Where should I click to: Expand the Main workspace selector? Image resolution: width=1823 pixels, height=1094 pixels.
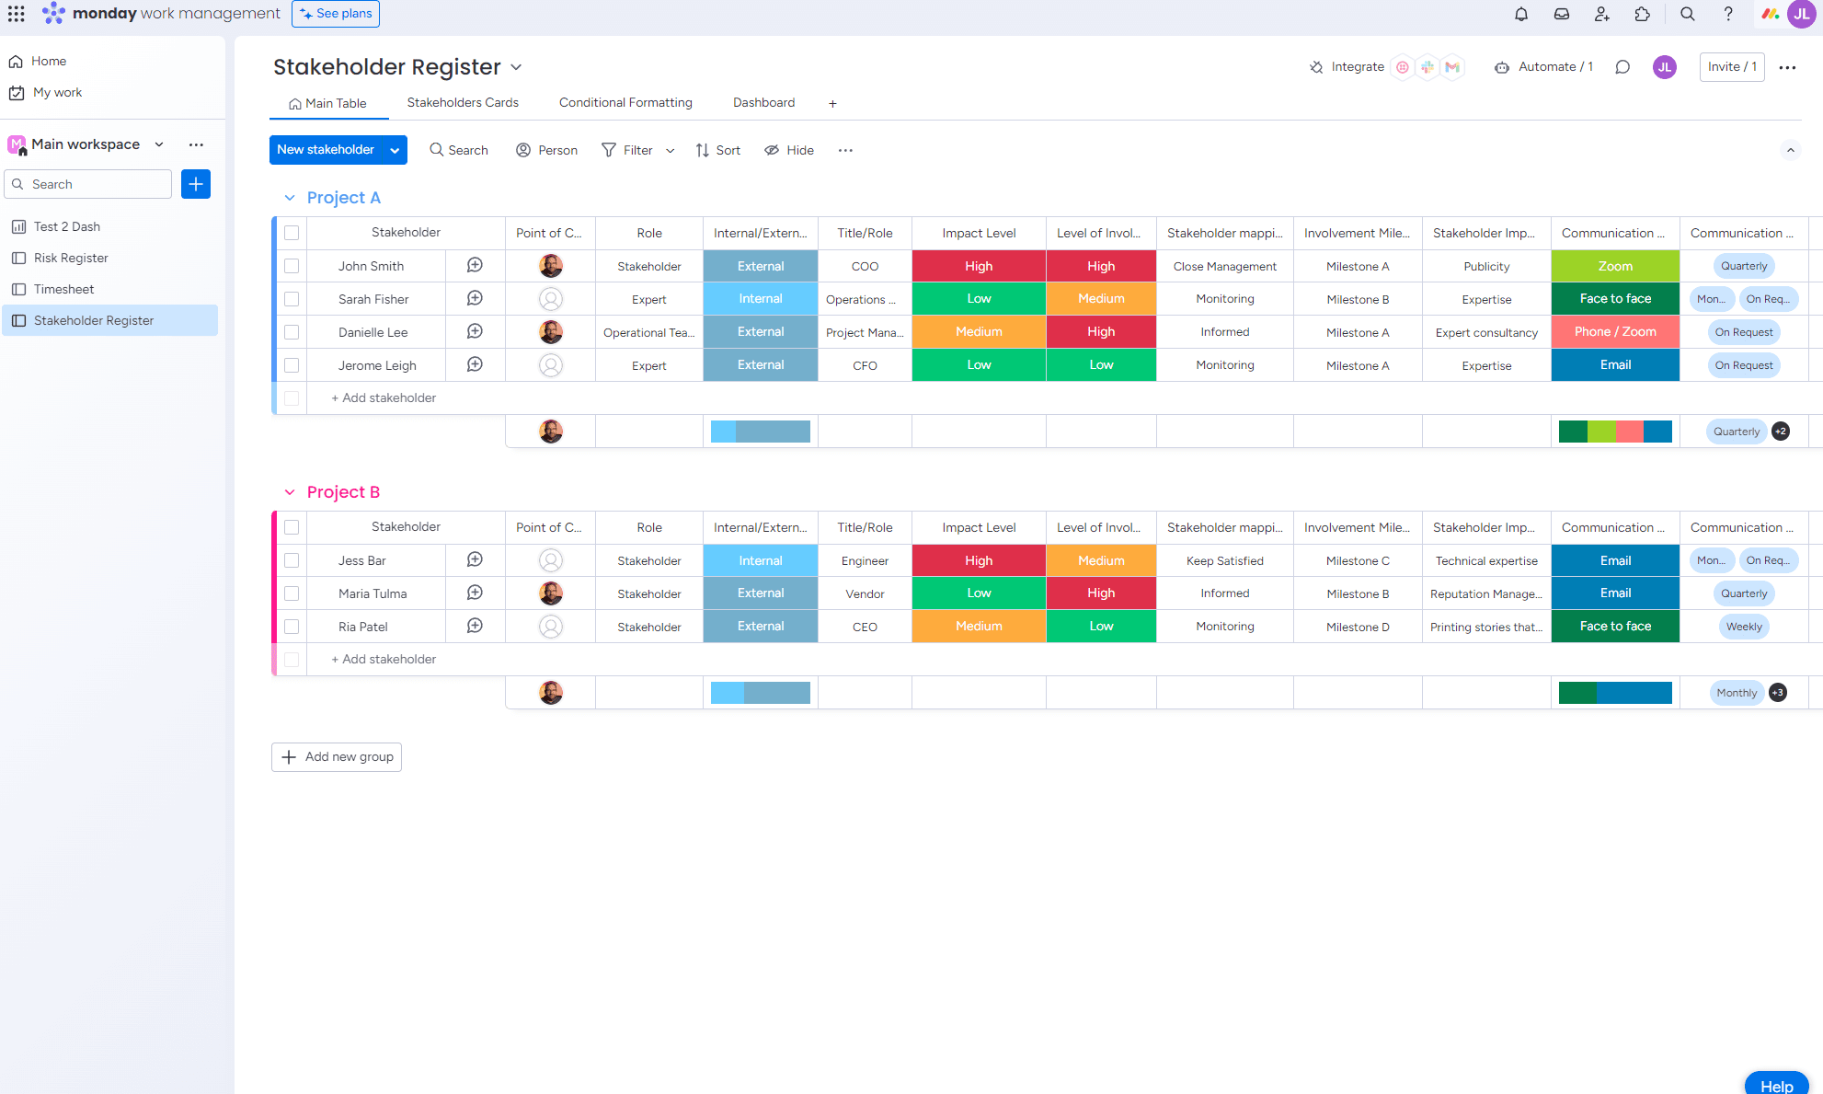point(159,144)
